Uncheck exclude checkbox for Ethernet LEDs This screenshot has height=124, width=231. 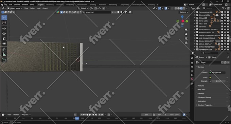coord(222,15)
